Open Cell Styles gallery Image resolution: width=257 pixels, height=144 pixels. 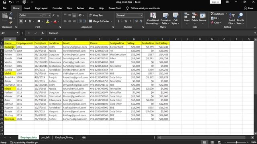tap(175, 19)
